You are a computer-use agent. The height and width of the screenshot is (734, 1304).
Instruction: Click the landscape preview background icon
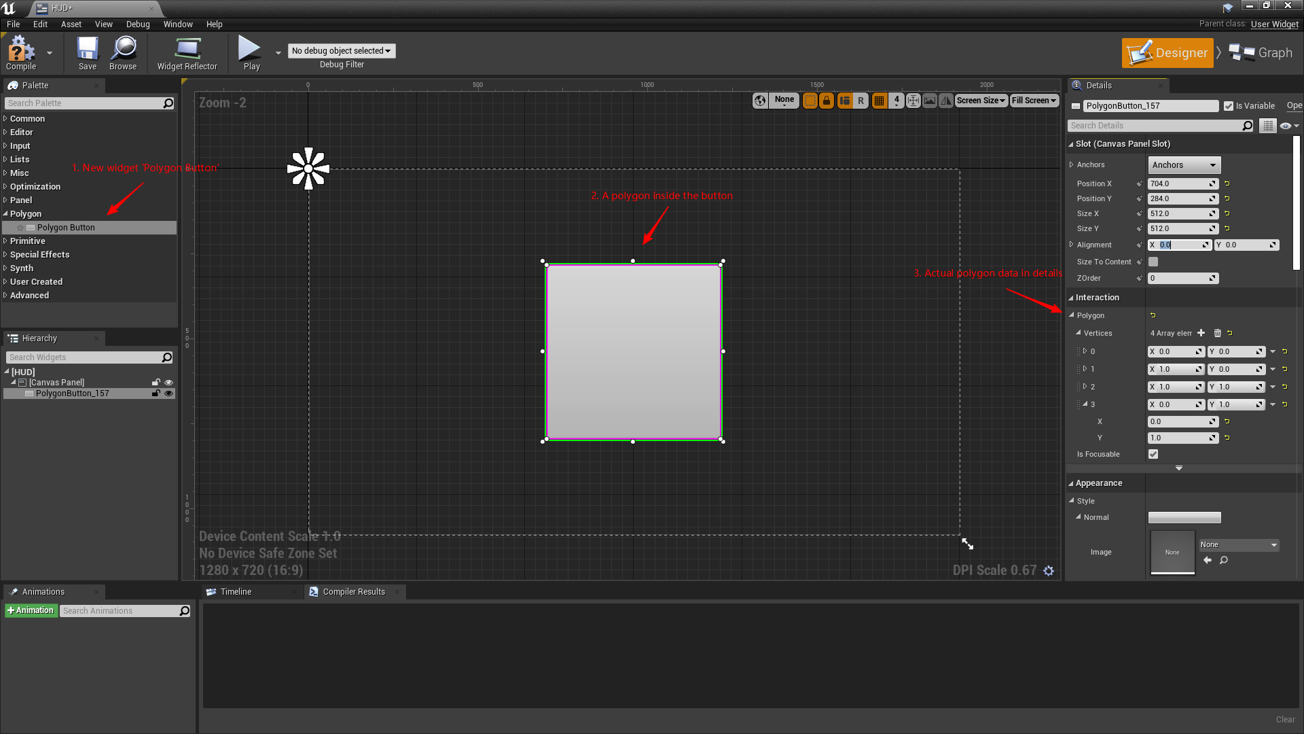coord(930,101)
